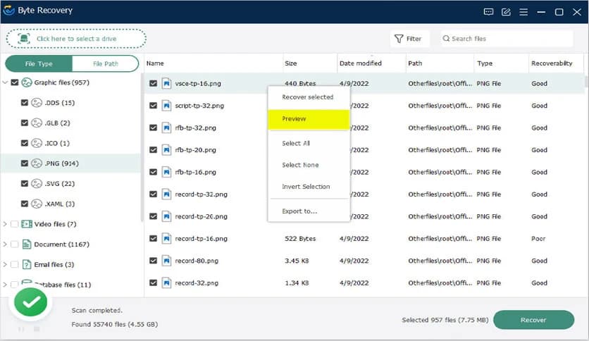Check the Email files checkbox
589x341 pixels.
click(15, 265)
